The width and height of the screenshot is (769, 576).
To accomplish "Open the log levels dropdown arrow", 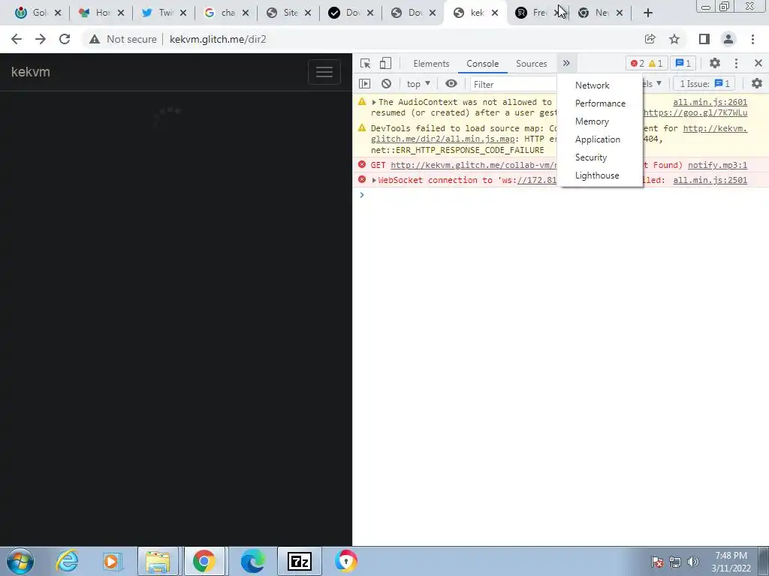I will 659,83.
